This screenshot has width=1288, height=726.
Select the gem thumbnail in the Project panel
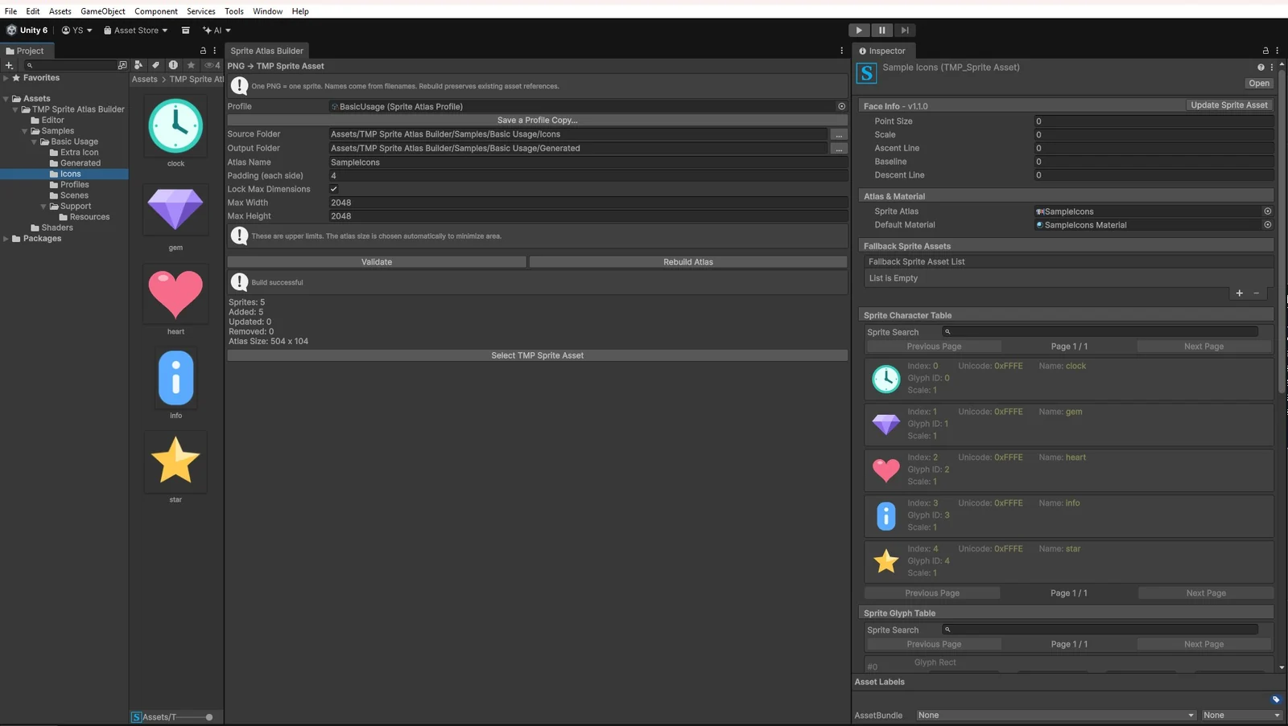click(x=175, y=210)
